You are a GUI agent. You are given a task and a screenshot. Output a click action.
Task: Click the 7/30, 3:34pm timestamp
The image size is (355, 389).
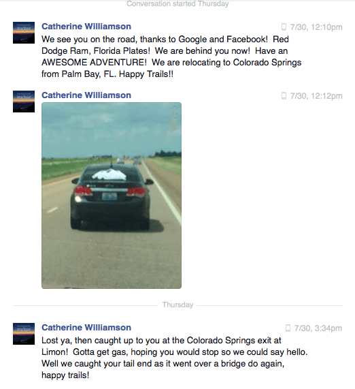318,328
